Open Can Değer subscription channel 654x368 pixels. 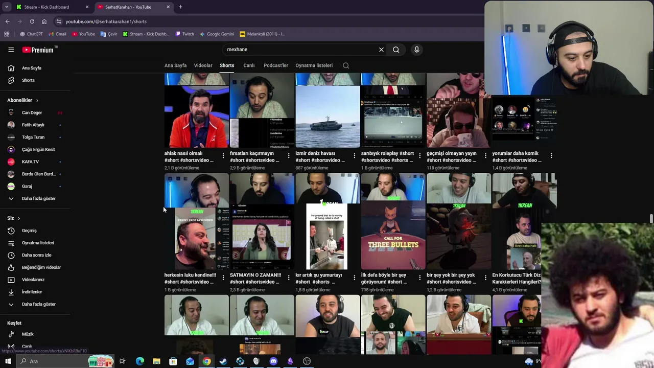[x=32, y=112]
